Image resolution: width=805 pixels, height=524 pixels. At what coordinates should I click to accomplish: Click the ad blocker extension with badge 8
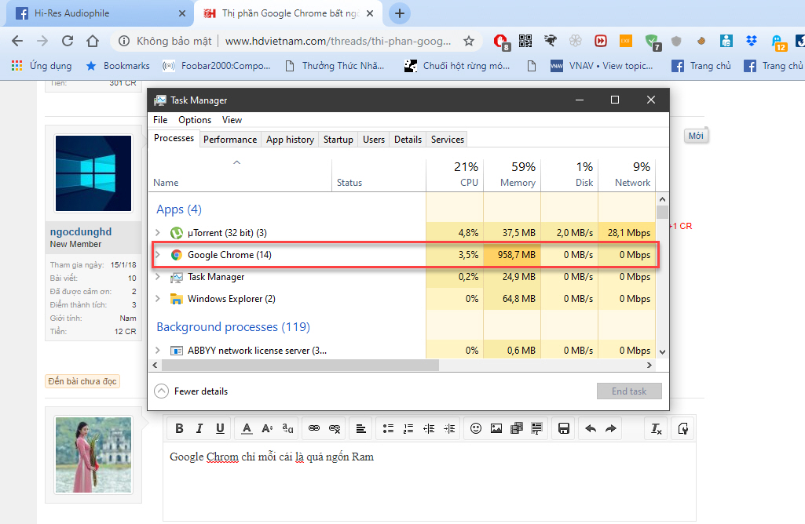coord(501,42)
